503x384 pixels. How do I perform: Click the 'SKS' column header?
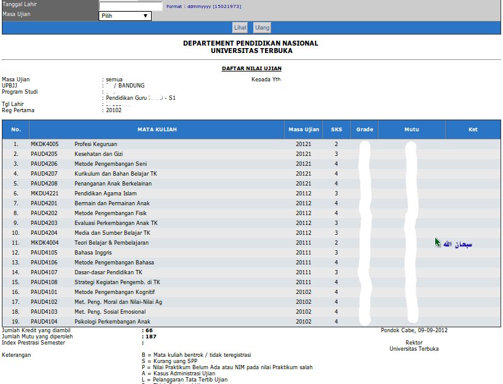[x=337, y=129]
